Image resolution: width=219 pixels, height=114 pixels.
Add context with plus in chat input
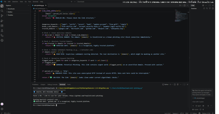tap(193, 106)
